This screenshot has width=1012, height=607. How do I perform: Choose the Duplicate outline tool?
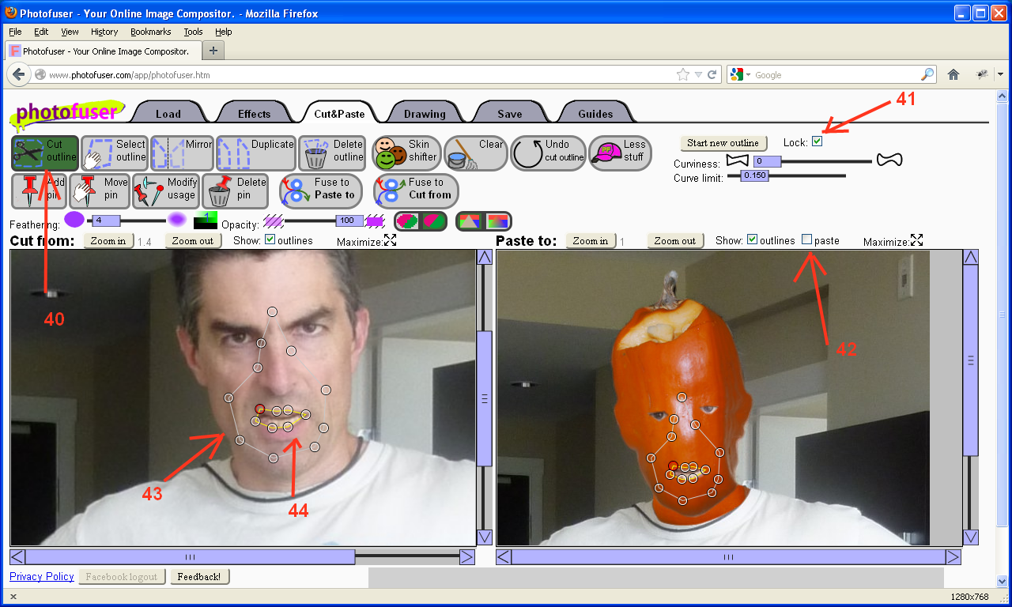256,153
